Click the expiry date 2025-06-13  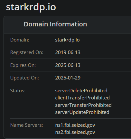coord(68,65)
